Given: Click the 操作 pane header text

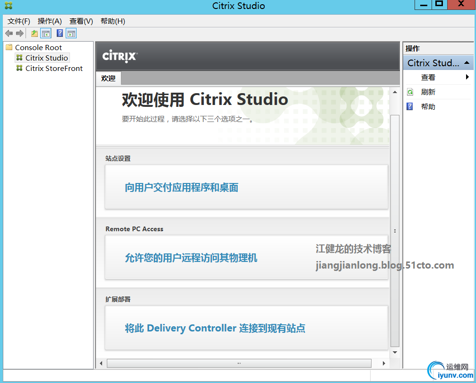Looking at the screenshot, I should (x=413, y=49).
